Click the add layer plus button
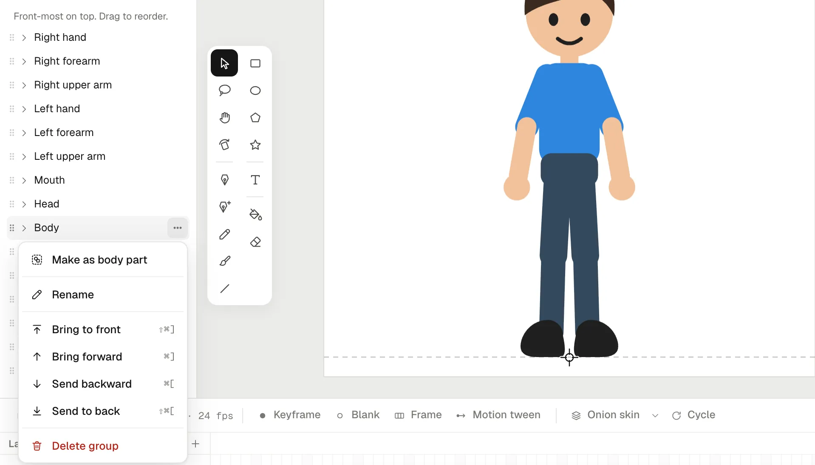 pos(195,444)
